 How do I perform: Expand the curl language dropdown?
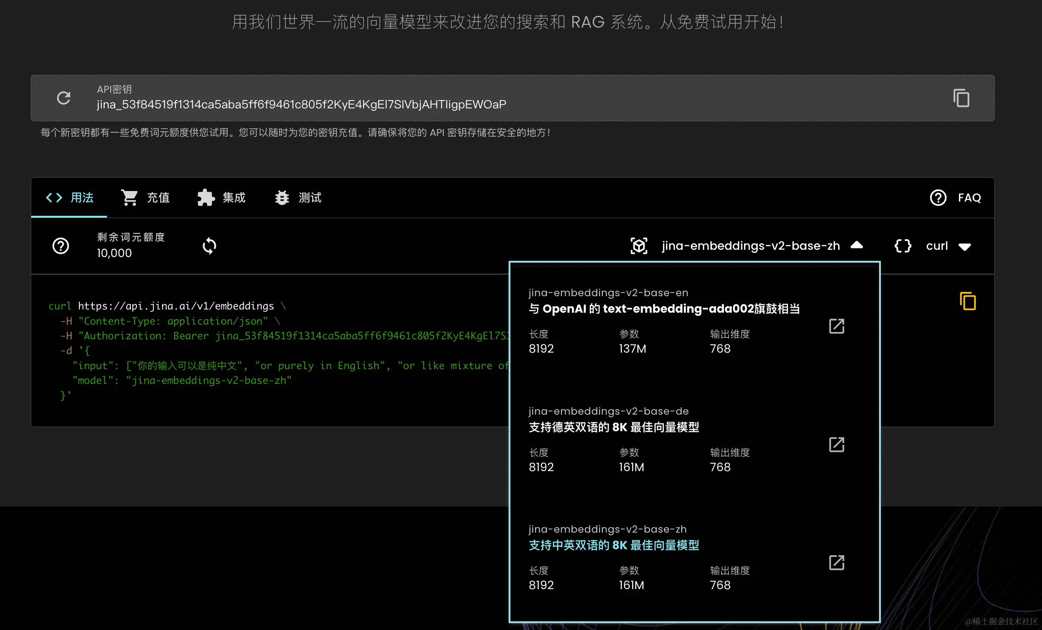965,247
